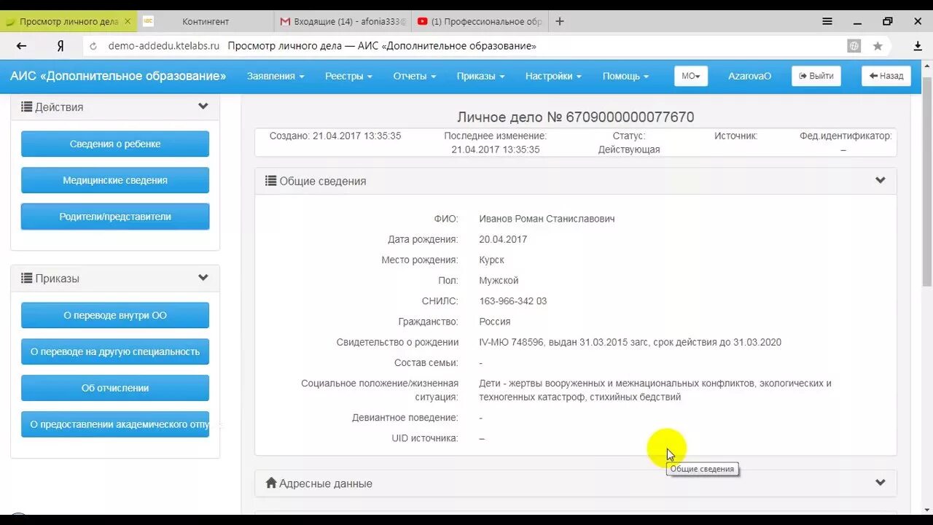The height and width of the screenshot is (525, 933).
Task: Select the status value Действующая
Action: tap(629, 149)
